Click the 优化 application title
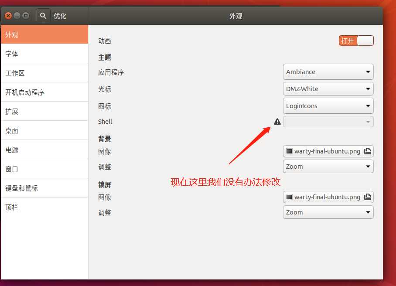 [x=60, y=16]
